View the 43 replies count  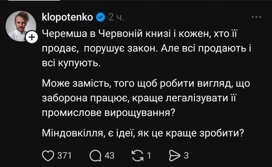coord(109,156)
